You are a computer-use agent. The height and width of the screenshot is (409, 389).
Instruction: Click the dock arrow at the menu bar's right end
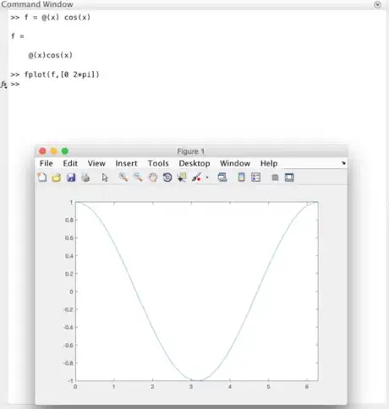point(343,163)
